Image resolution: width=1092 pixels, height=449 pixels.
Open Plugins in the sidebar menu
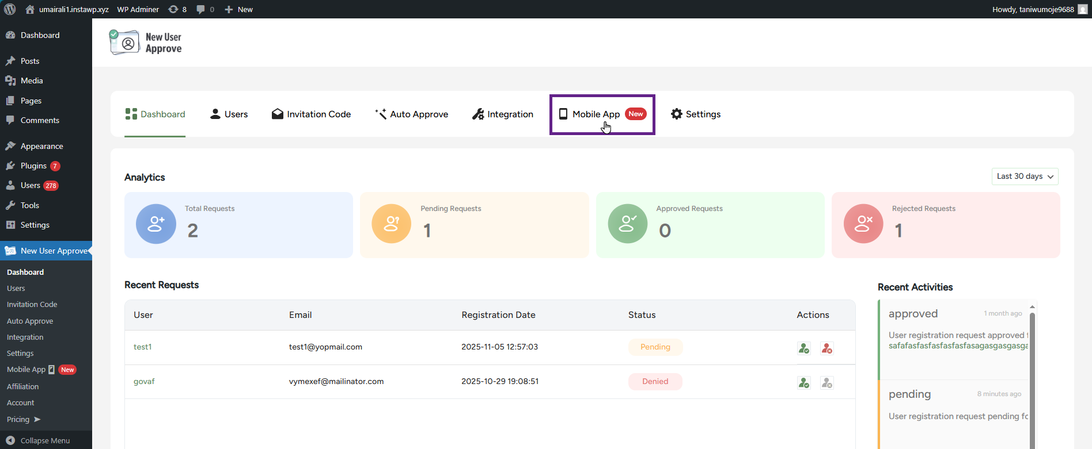(x=33, y=166)
